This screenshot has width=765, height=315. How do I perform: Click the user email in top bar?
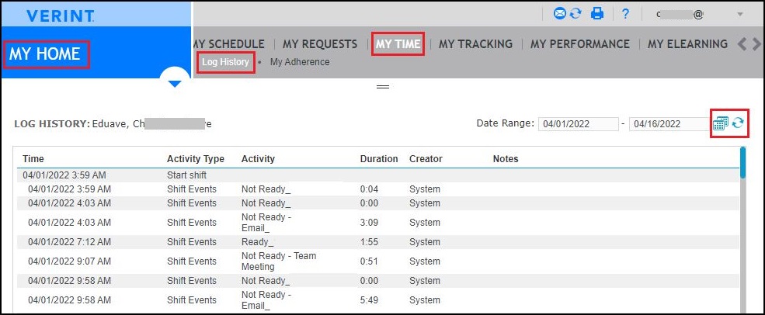point(680,15)
